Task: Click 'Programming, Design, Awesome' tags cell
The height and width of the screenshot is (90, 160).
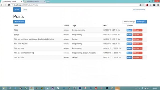Action: click(84, 53)
